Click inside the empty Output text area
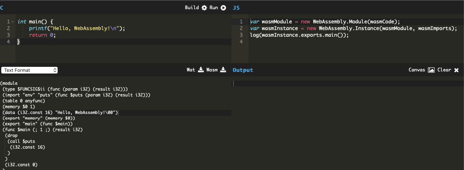 click(x=347, y=121)
